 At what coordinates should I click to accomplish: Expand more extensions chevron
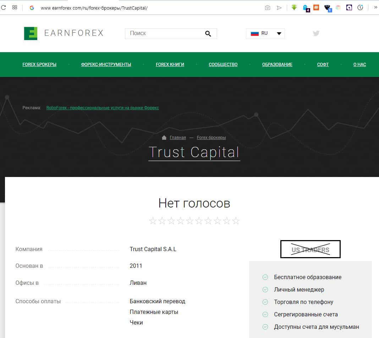tap(375, 7)
